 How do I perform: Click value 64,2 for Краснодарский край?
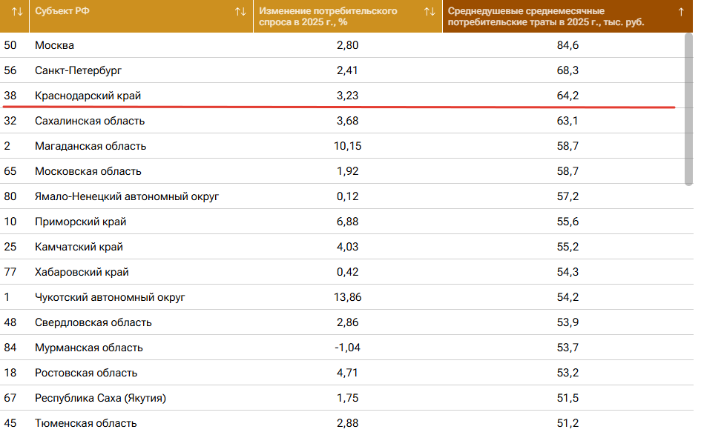pos(567,96)
